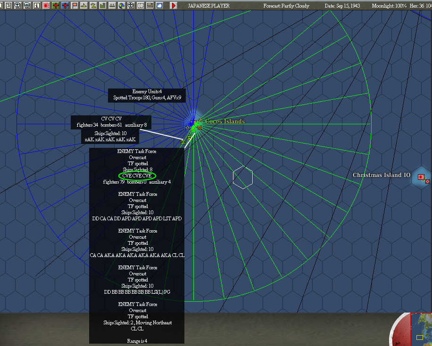Click small red unit marker near Christmas Island

click(427, 182)
